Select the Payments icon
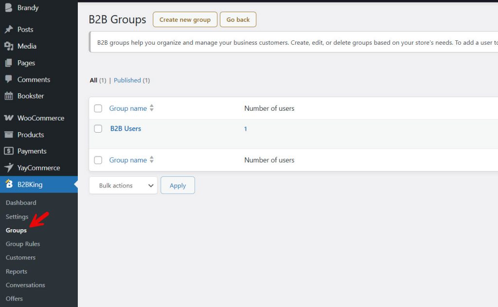498x307 pixels. (x=9, y=151)
